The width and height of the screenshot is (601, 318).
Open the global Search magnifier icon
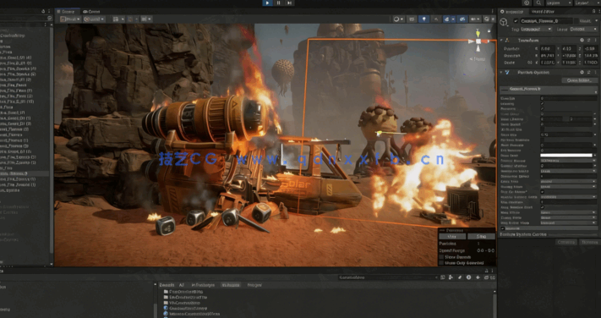539,3
